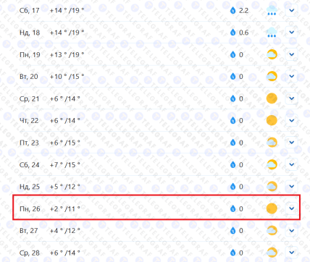Select the date label Ср, 21

(29, 98)
